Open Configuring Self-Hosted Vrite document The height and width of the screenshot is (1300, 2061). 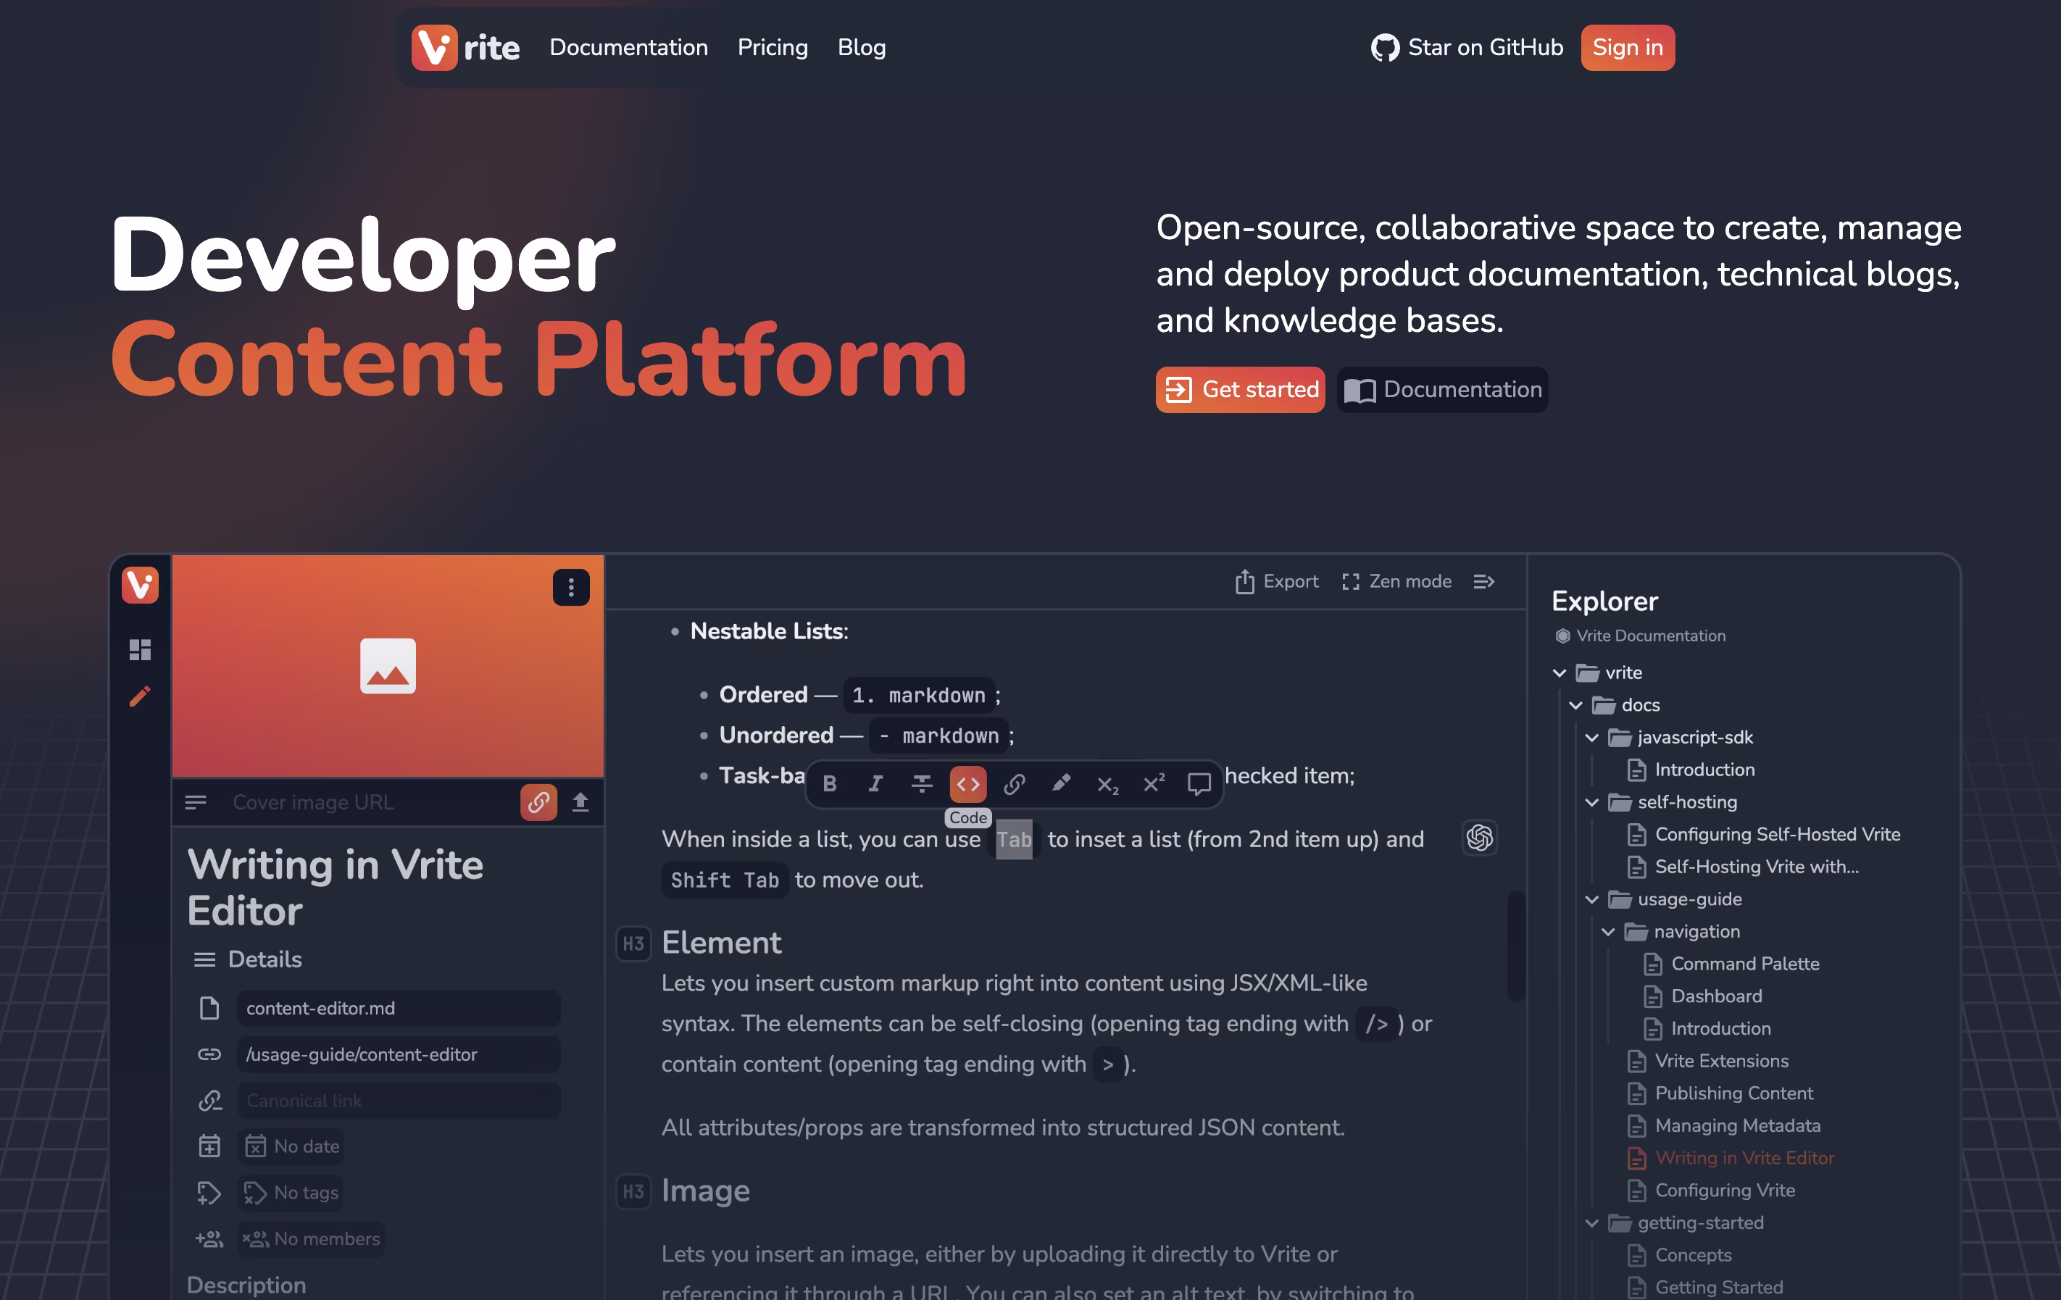click(1763, 835)
